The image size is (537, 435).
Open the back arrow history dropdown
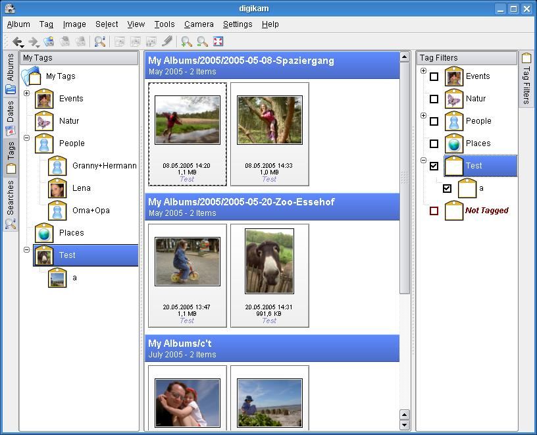coord(22,46)
